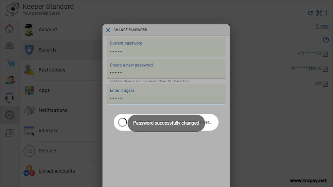Open the Linked accounts section
The image size is (333, 187).
click(x=57, y=171)
